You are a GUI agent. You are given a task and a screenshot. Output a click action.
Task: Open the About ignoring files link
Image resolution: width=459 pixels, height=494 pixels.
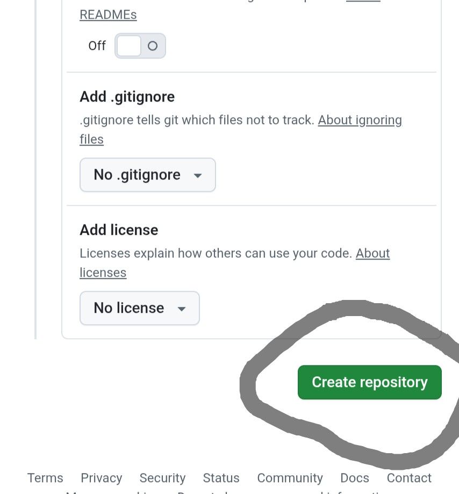tap(360, 120)
